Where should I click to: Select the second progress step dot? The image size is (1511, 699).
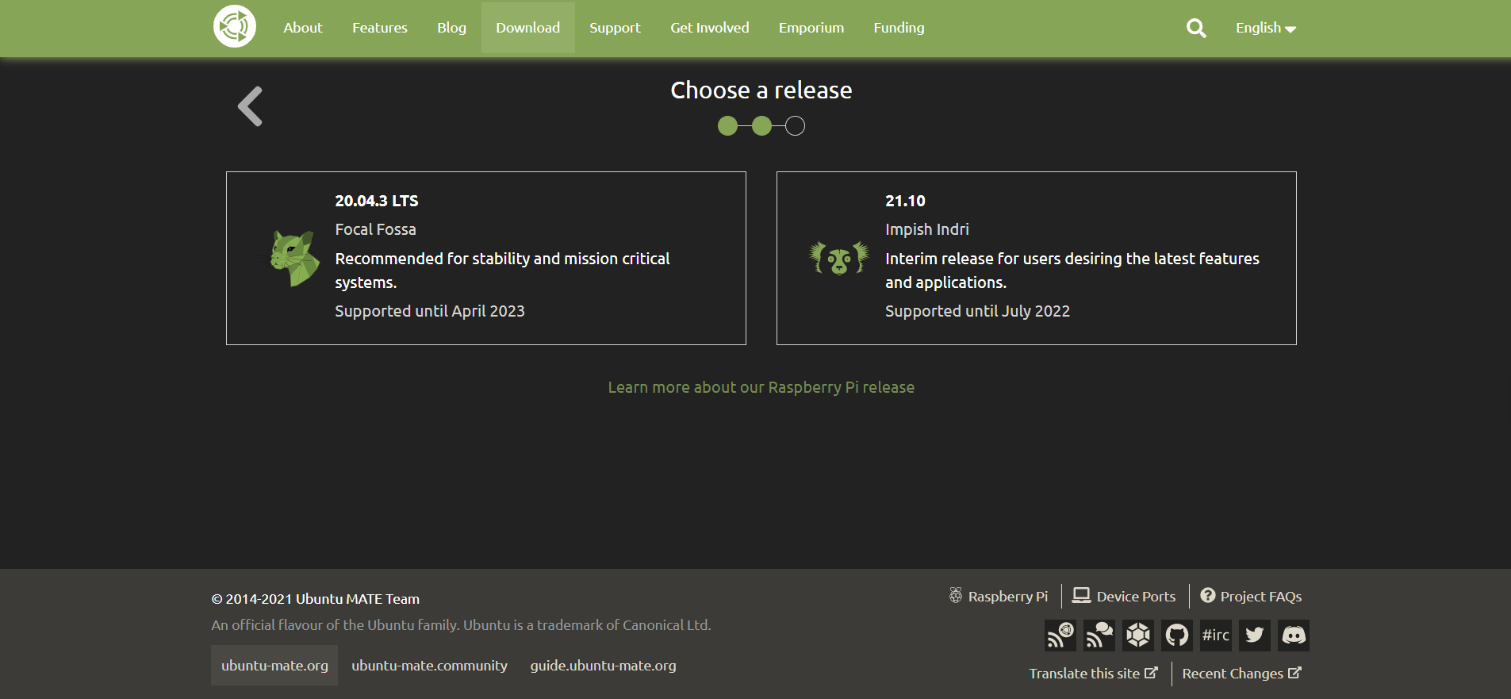point(761,126)
